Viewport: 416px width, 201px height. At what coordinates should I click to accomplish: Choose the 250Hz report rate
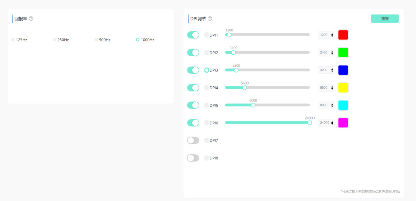[55, 40]
